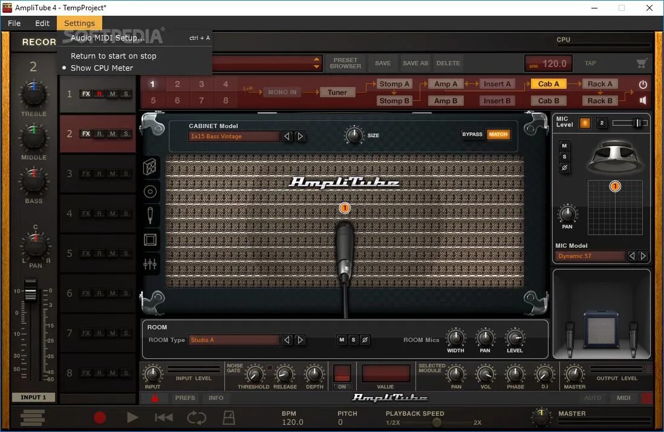Screen dimensions: 664x432
Task: Click the MATCH button in cabinet section
Action: coord(498,134)
